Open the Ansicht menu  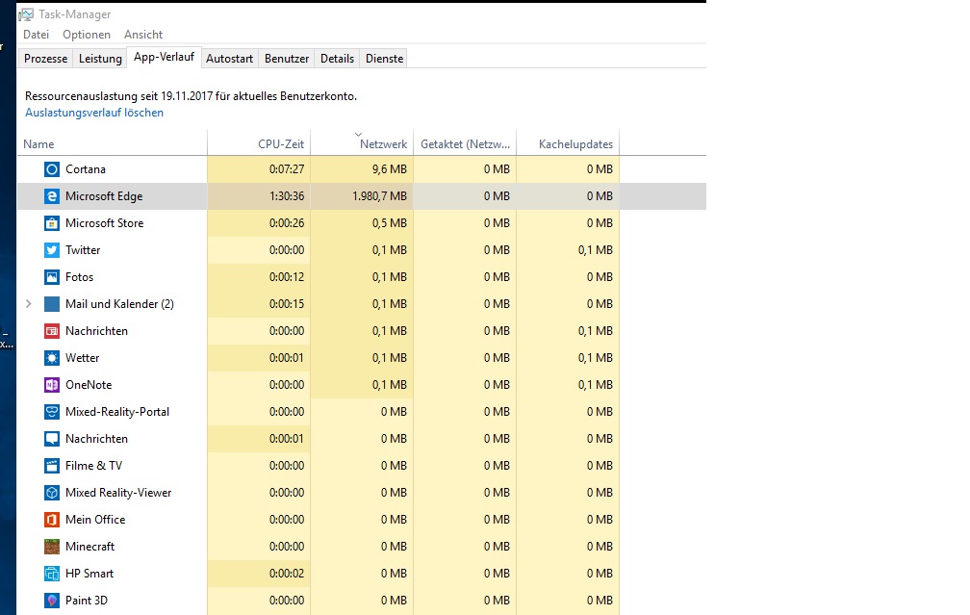tap(142, 35)
